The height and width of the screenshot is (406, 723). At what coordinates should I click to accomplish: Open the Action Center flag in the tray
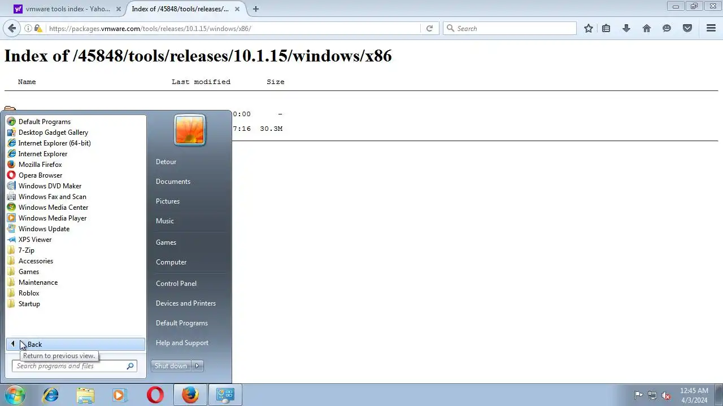pos(638,395)
